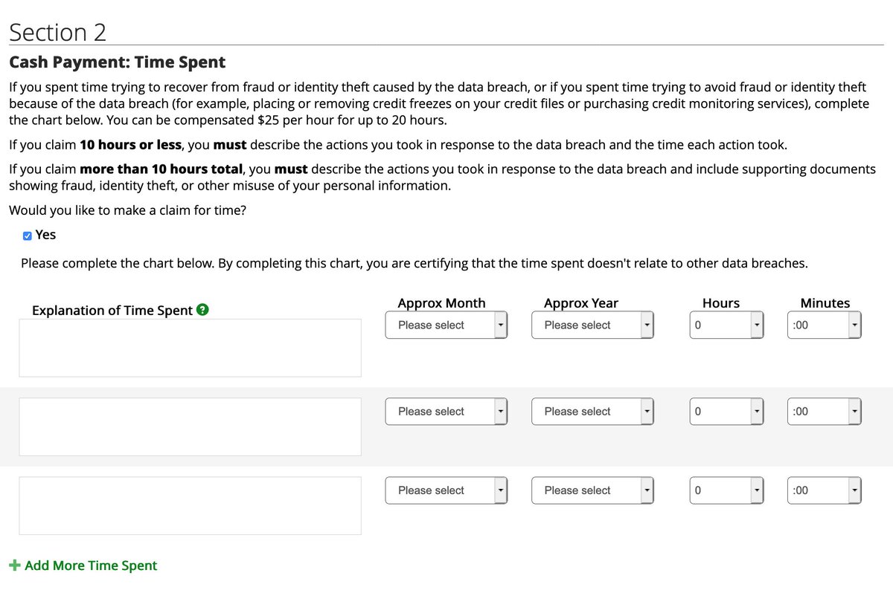Expand third row Approx Year dropdown

click(x=592, y=490)
